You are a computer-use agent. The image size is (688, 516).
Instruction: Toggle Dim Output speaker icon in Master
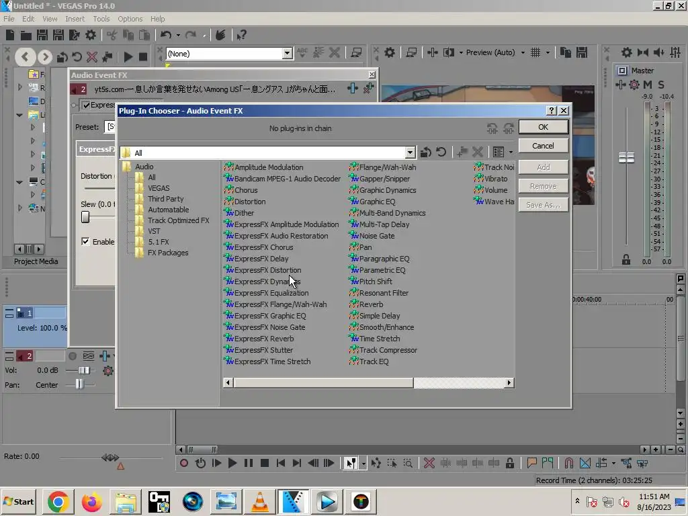click(658, 52)
